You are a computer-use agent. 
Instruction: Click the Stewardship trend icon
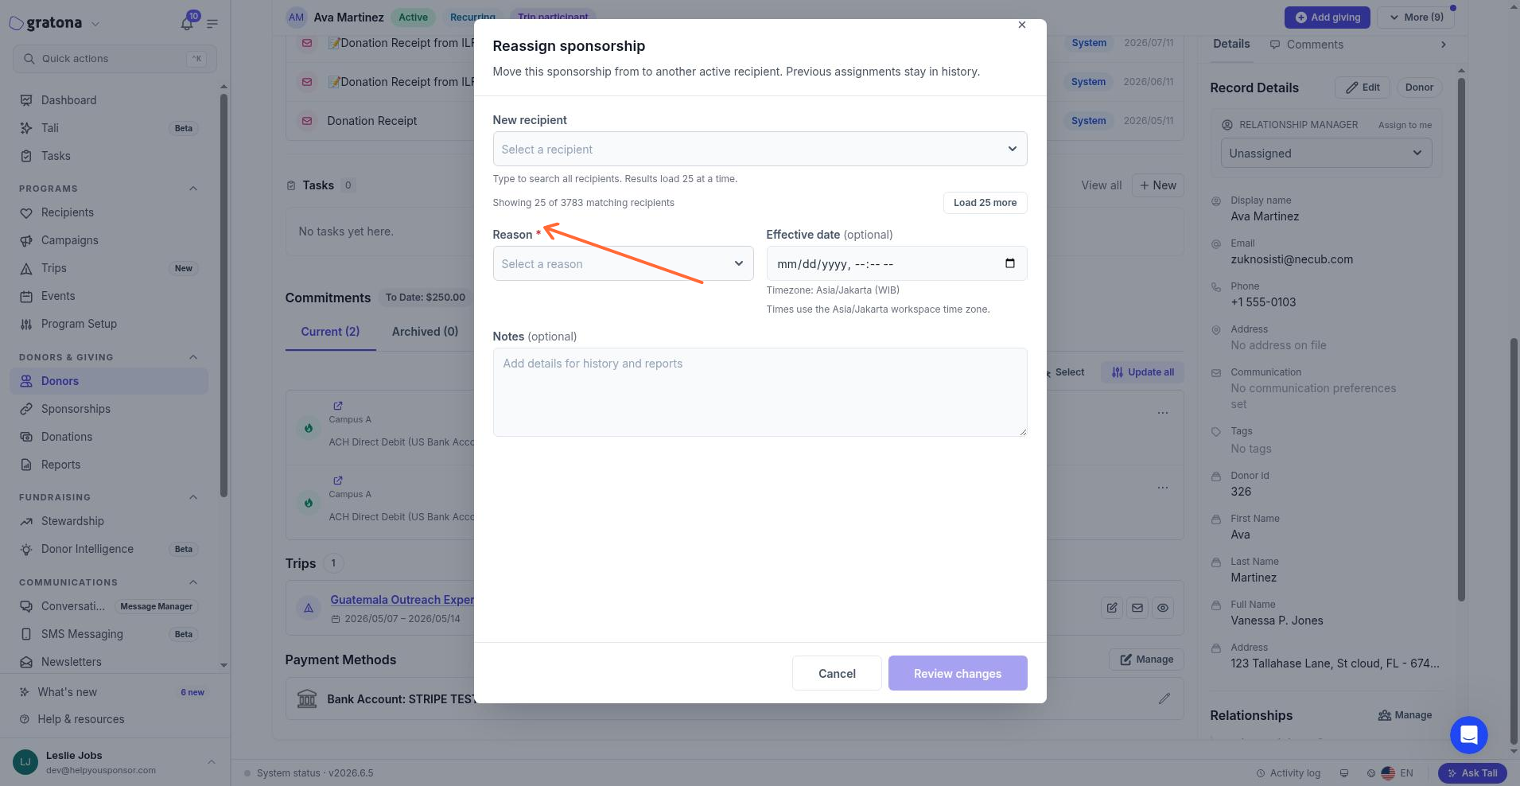click(26, 521)
